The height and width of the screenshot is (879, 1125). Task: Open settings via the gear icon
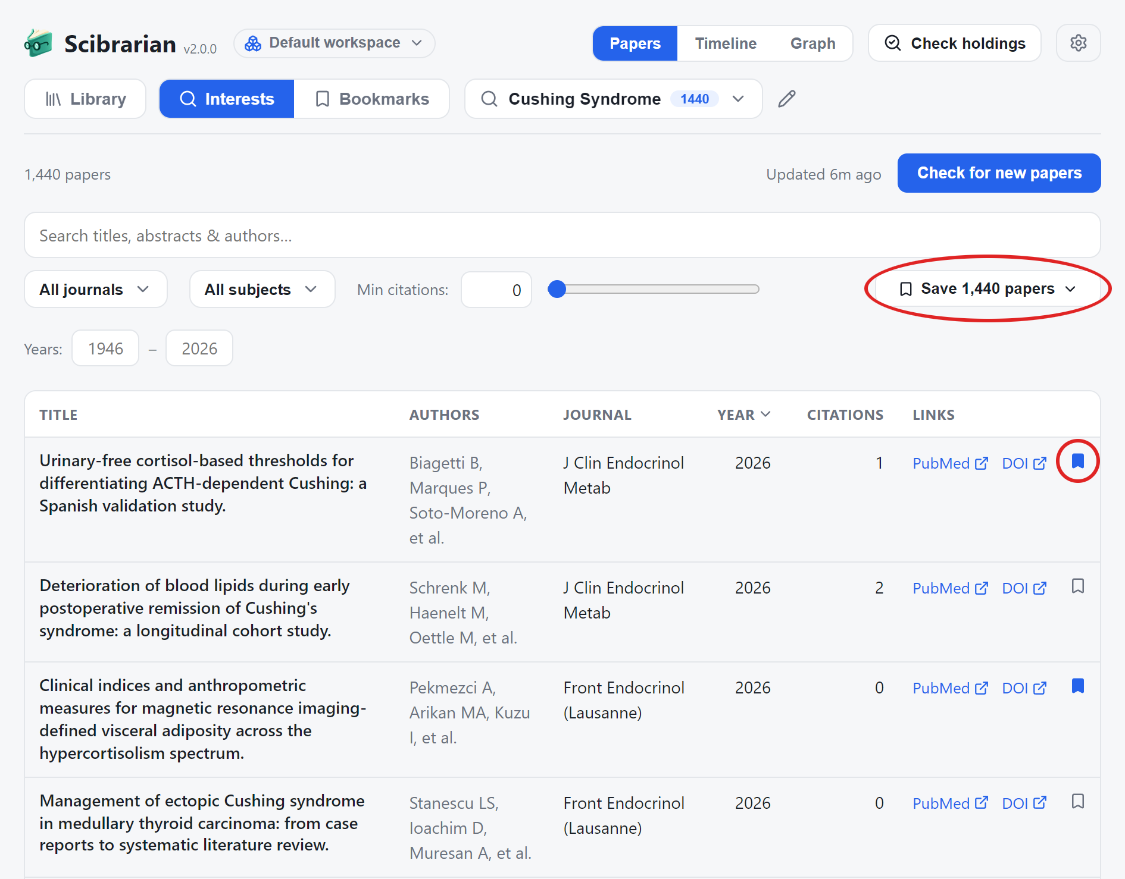point(1078,43)
